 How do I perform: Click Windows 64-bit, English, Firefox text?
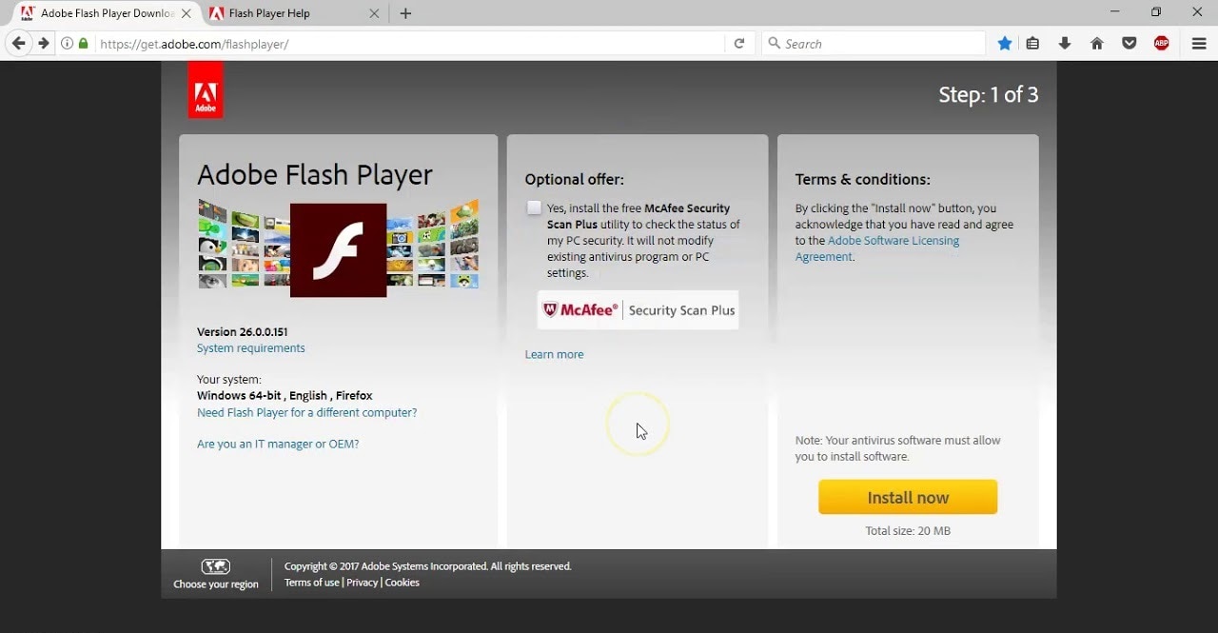point(285,396)
